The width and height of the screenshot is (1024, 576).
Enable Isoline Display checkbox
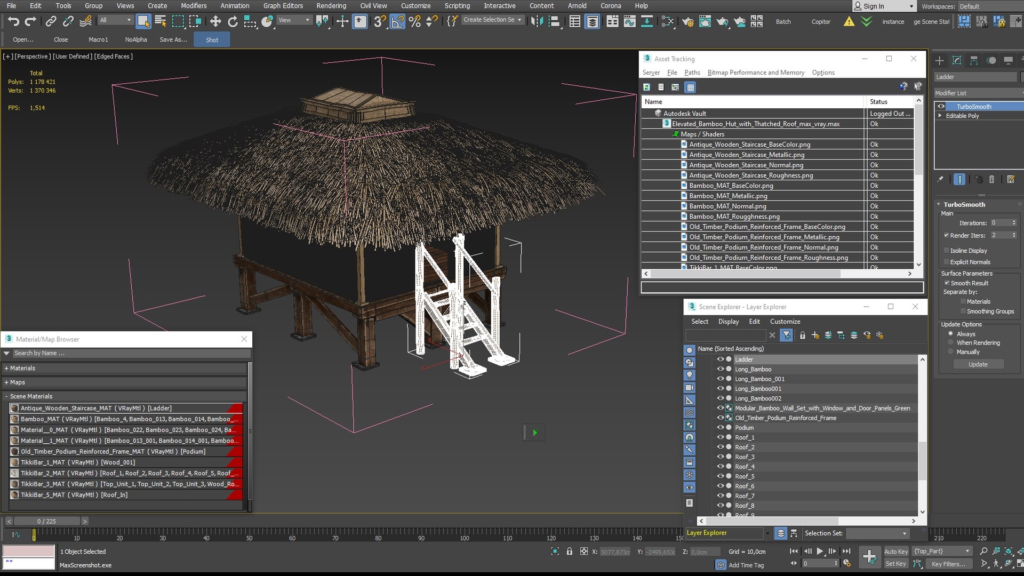click(947, 250)
